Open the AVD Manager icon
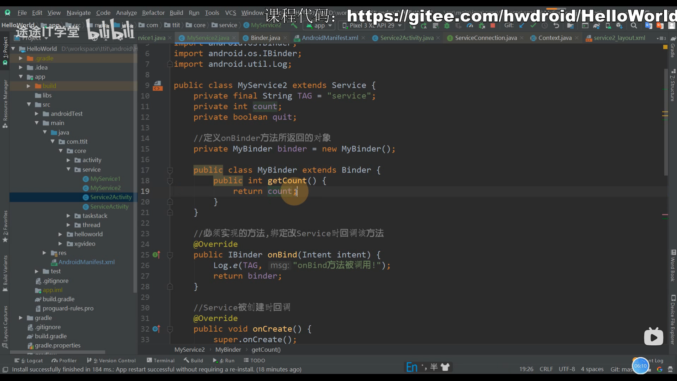The height and width of the screenshot is (381, 677). (x=608, y=25)
